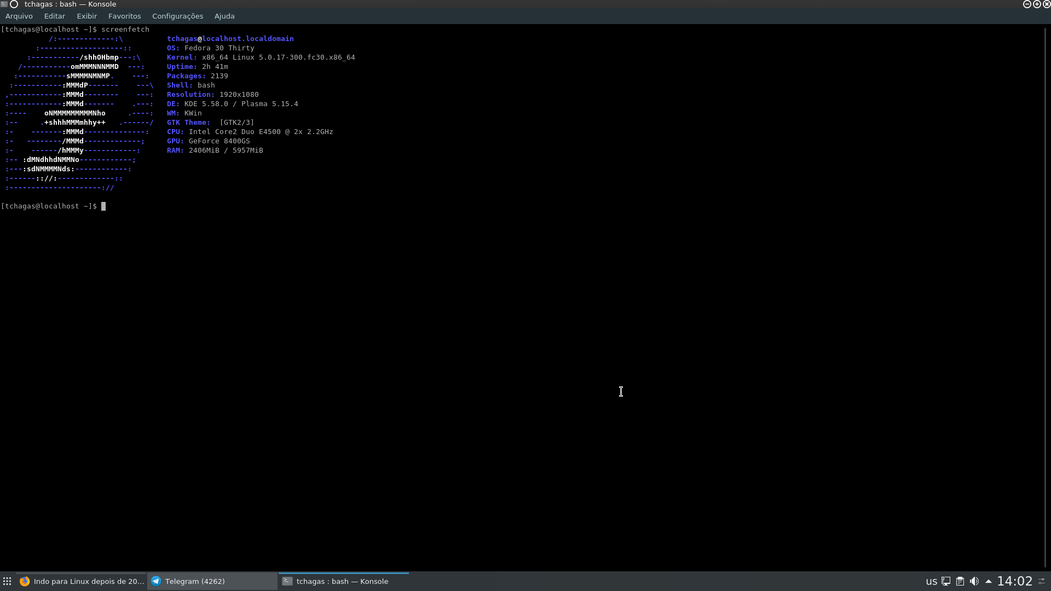Minimize the Konsole window
This screenshot has height=591, width=1051.
click(x=1027, y=4)
